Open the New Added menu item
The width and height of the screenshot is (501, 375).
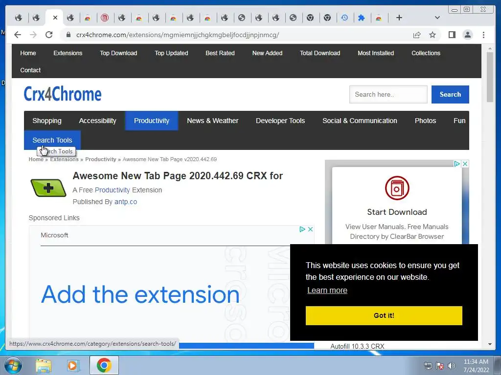pyautogui.click(x=268, y=53)
